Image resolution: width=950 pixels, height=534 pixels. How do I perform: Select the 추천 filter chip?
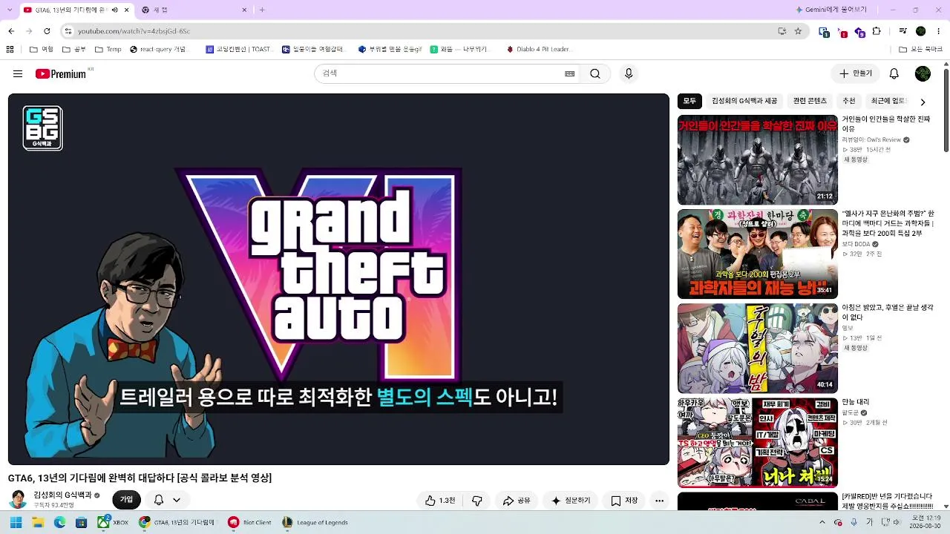coord(849,101)
